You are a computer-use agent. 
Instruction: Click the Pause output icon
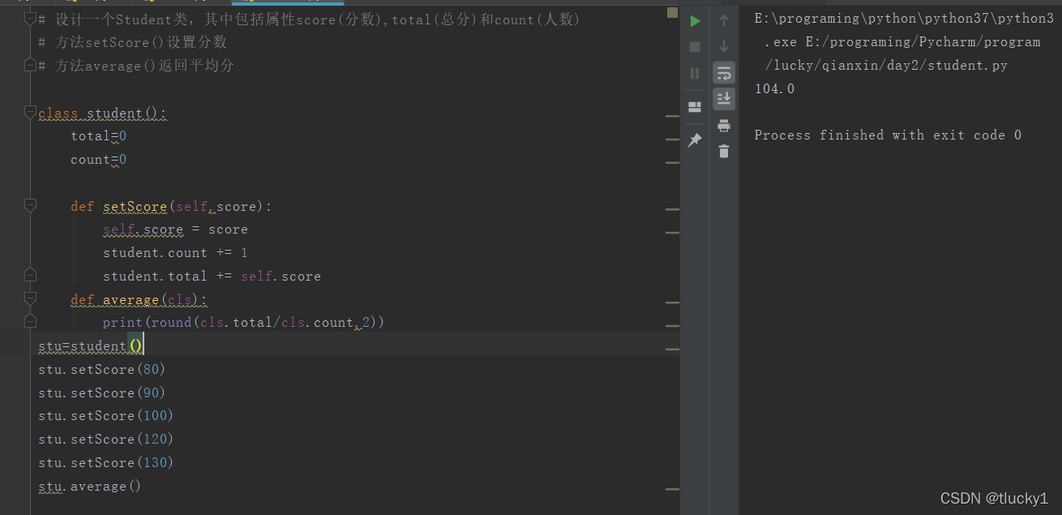point(695,73)
